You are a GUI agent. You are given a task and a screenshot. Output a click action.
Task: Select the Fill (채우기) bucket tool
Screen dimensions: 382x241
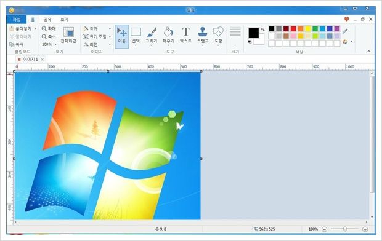coord(168,36)
